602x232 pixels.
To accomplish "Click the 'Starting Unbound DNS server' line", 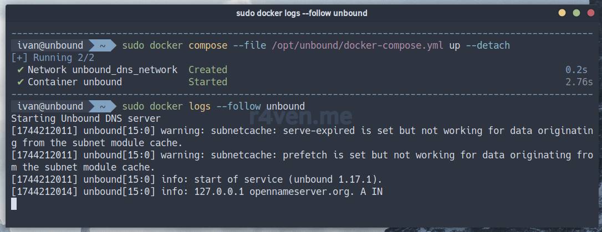I will pyautogui.click(x=86, y=118).
